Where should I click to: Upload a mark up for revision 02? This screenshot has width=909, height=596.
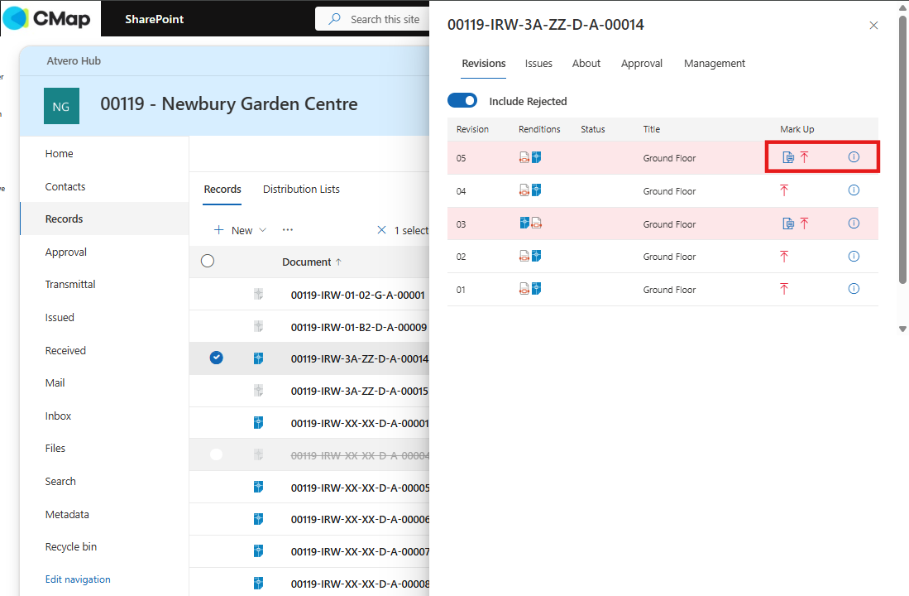(784, 256)
